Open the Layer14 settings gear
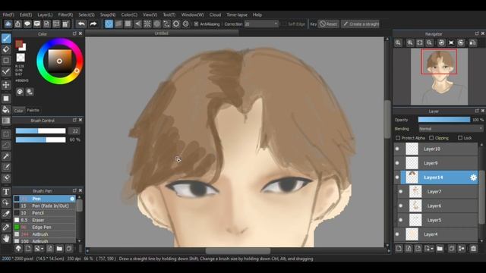486x273 pixels. (x=473, y=177)
